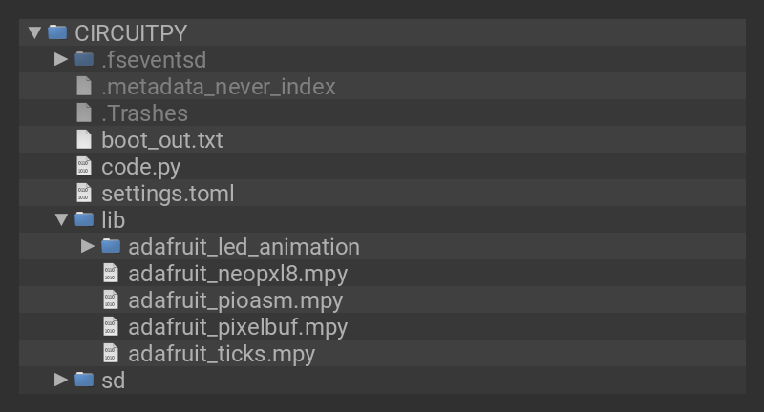Viewport: 764px width, 412px height.
Task: Expand the adafruit_led_animation folder
Action: tap(88, 246)
